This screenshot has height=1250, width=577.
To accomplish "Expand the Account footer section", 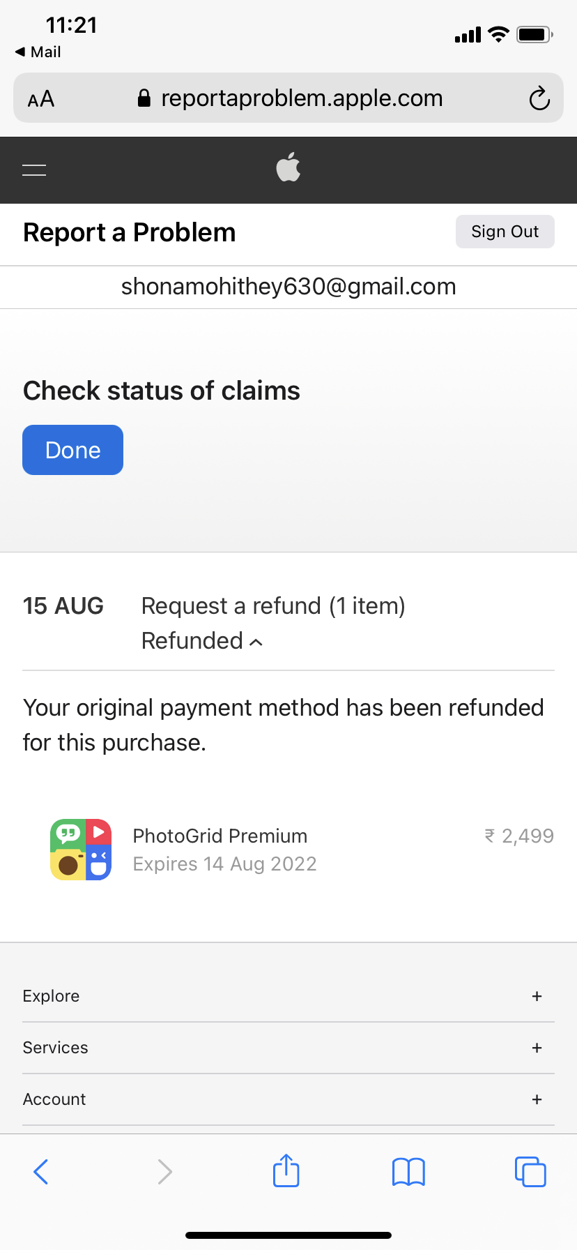I will coord(288,1099).
